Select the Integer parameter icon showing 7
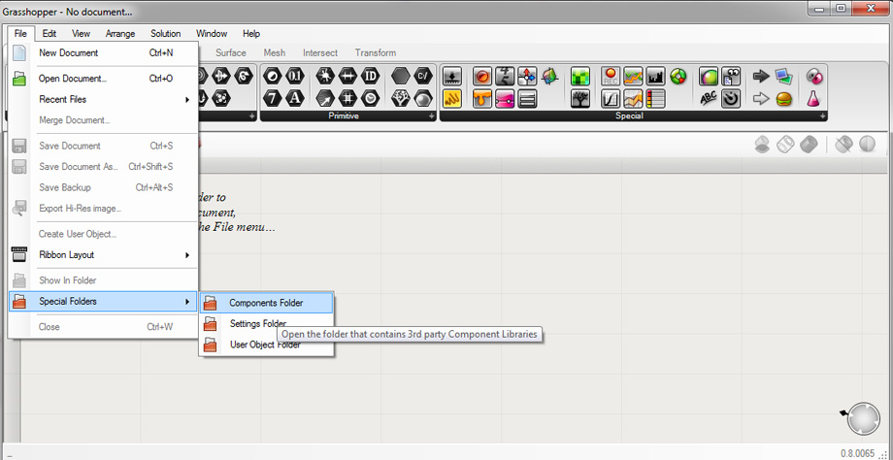 tap(273, 98)
